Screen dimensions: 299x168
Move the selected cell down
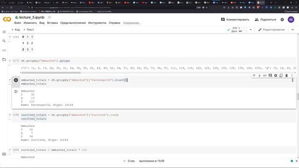point(259,76)
